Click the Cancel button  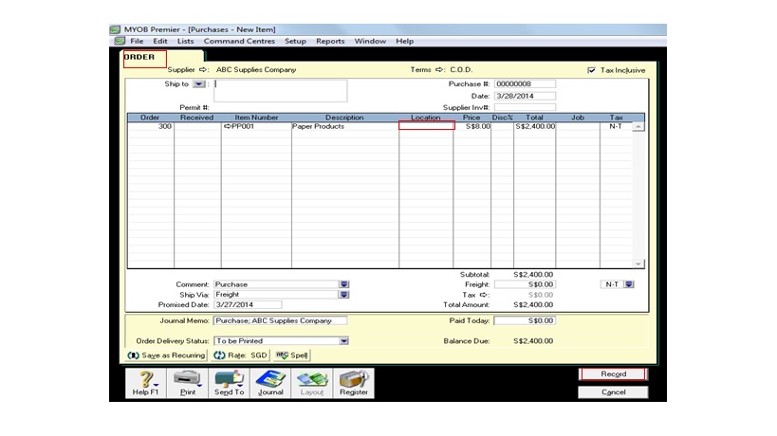click(613, 392)
